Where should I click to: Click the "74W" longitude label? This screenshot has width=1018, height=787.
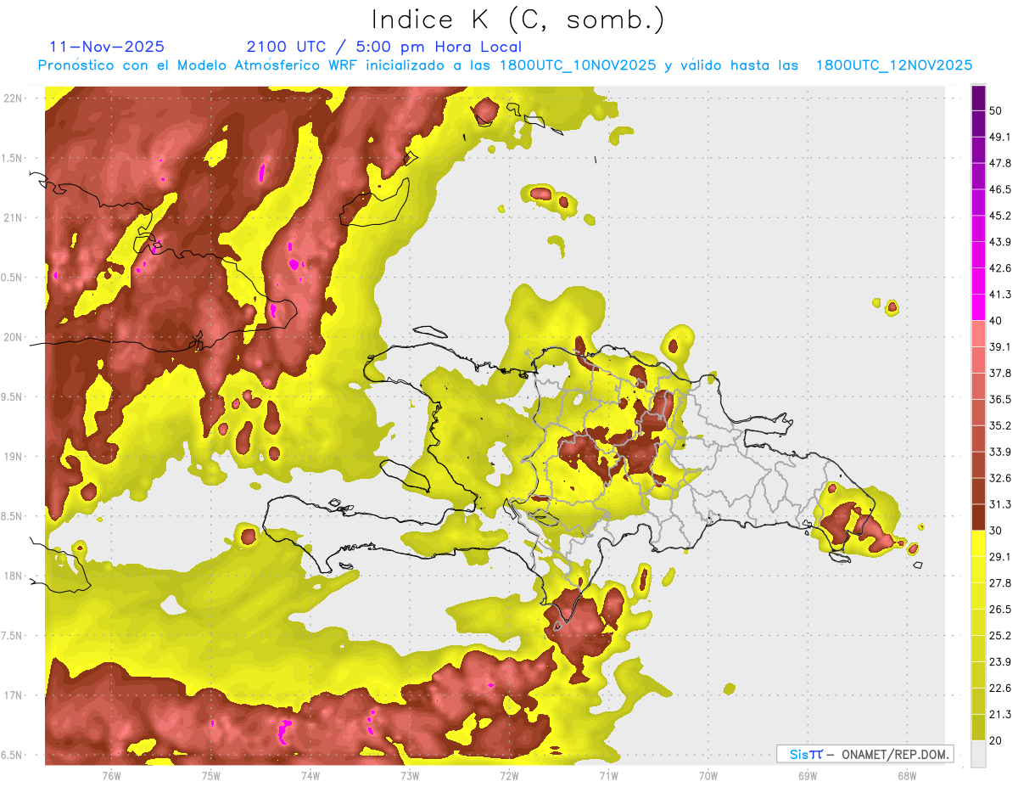point(310,775)
